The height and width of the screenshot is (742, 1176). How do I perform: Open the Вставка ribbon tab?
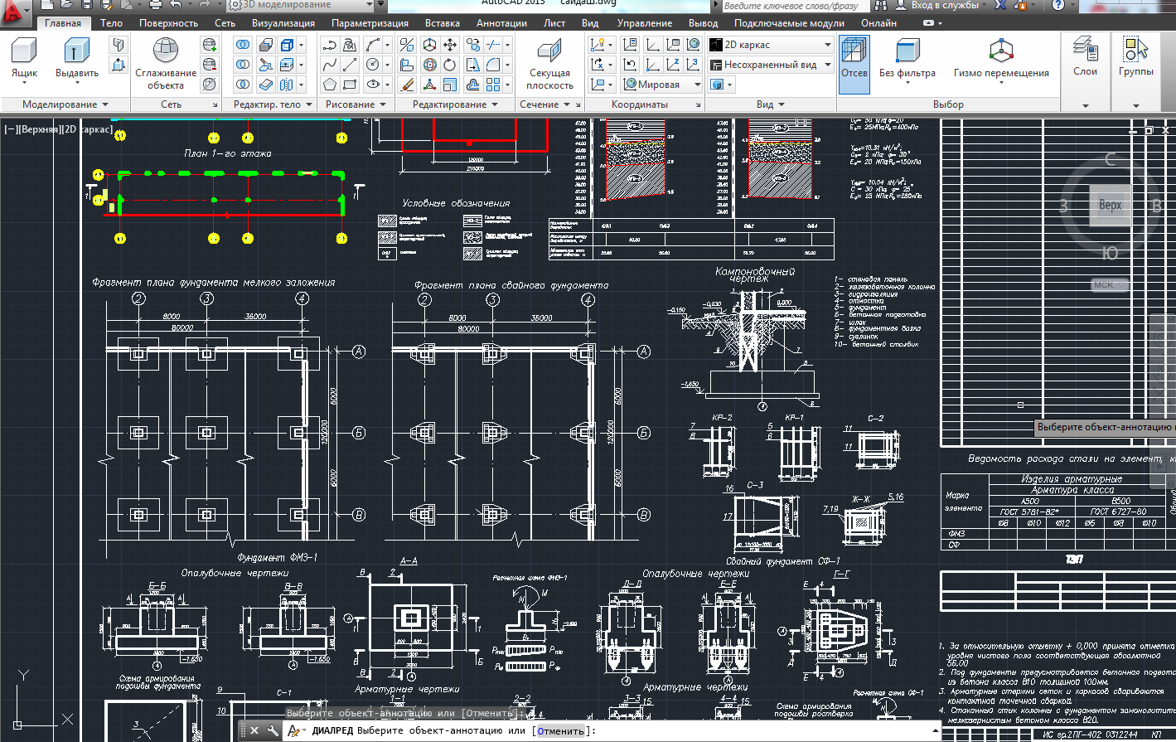443,23
